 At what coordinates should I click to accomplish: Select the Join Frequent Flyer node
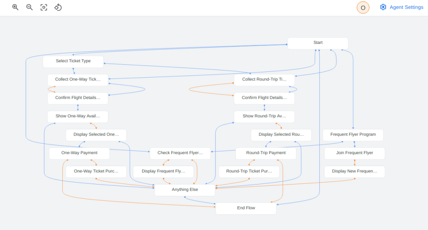354,153
